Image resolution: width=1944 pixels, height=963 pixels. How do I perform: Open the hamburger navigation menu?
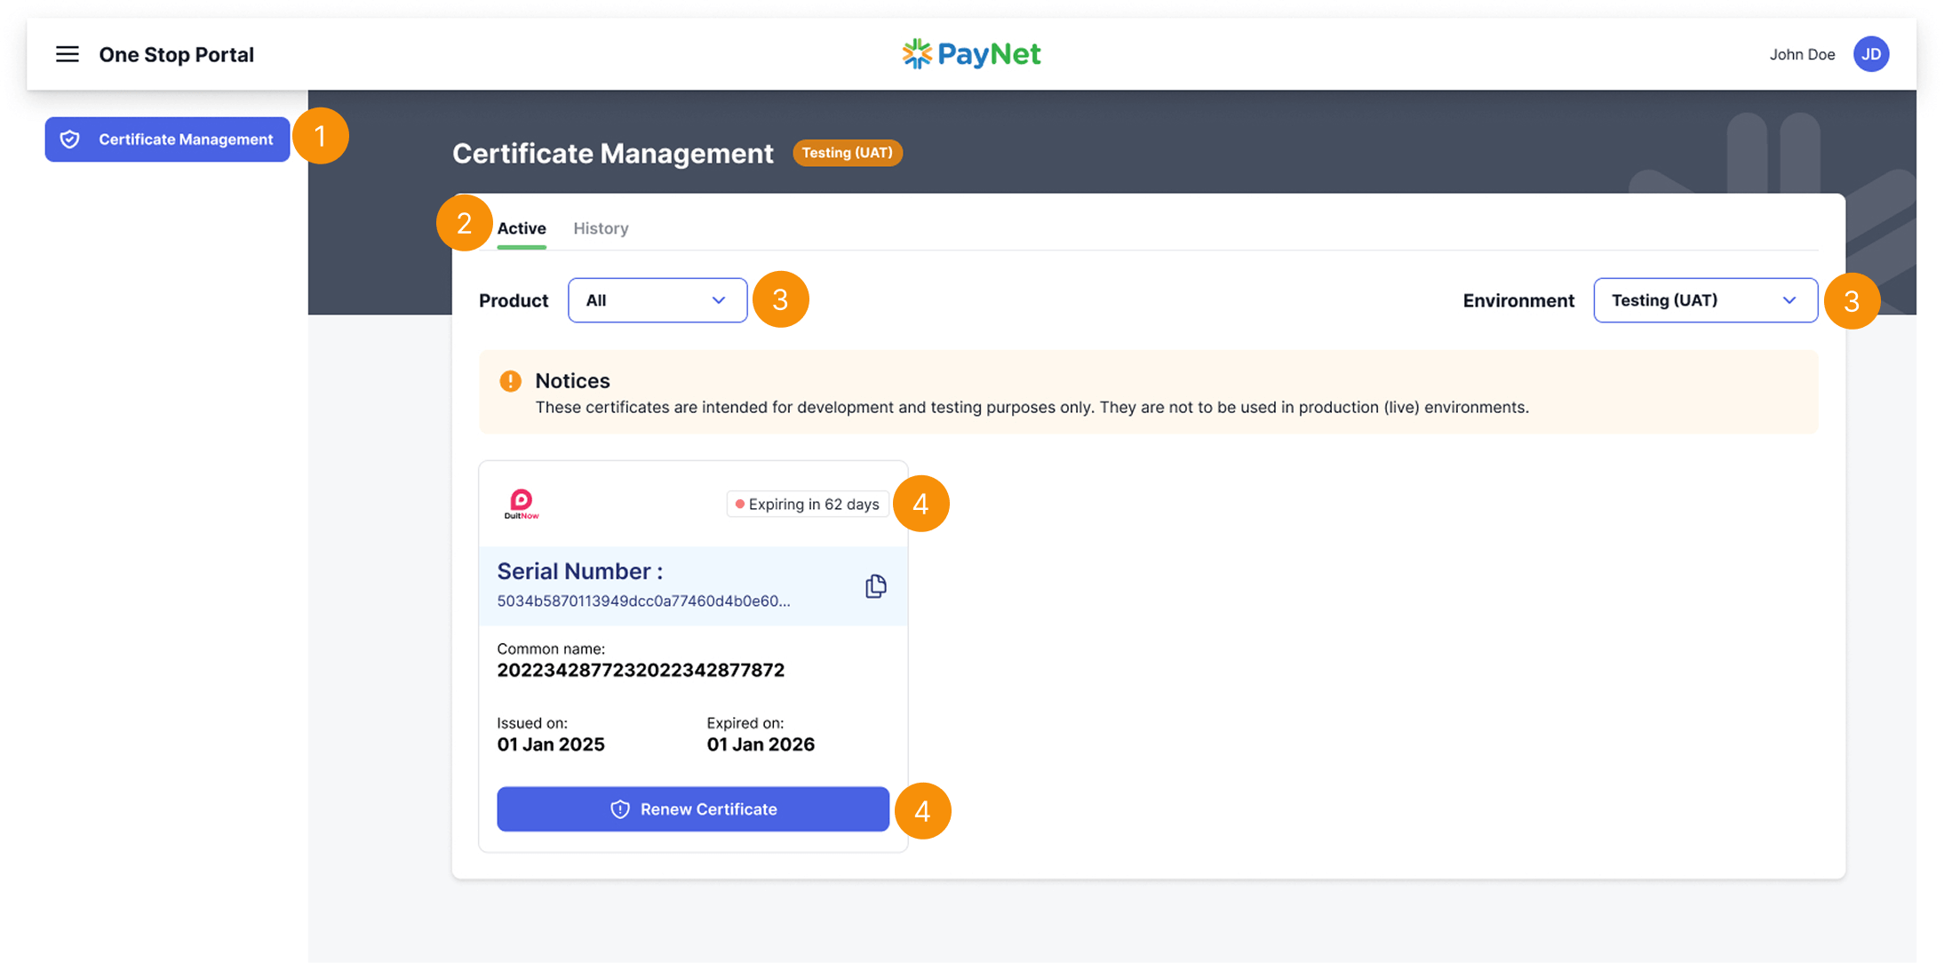coord(68,53)
